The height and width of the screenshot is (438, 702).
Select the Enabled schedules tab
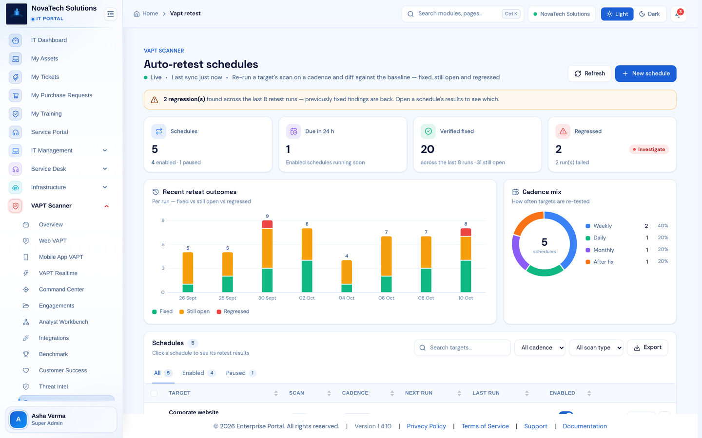pyautogui.click(x=199, y=373)
